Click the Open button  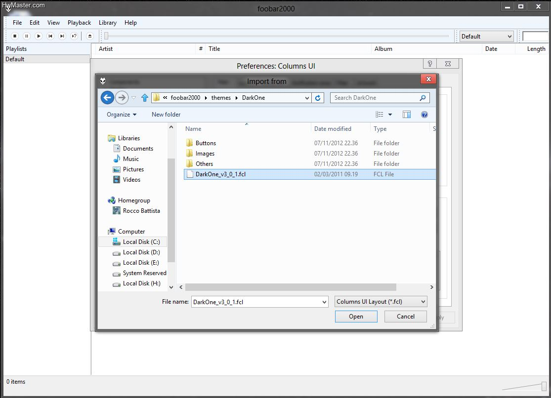coord(356,317)
